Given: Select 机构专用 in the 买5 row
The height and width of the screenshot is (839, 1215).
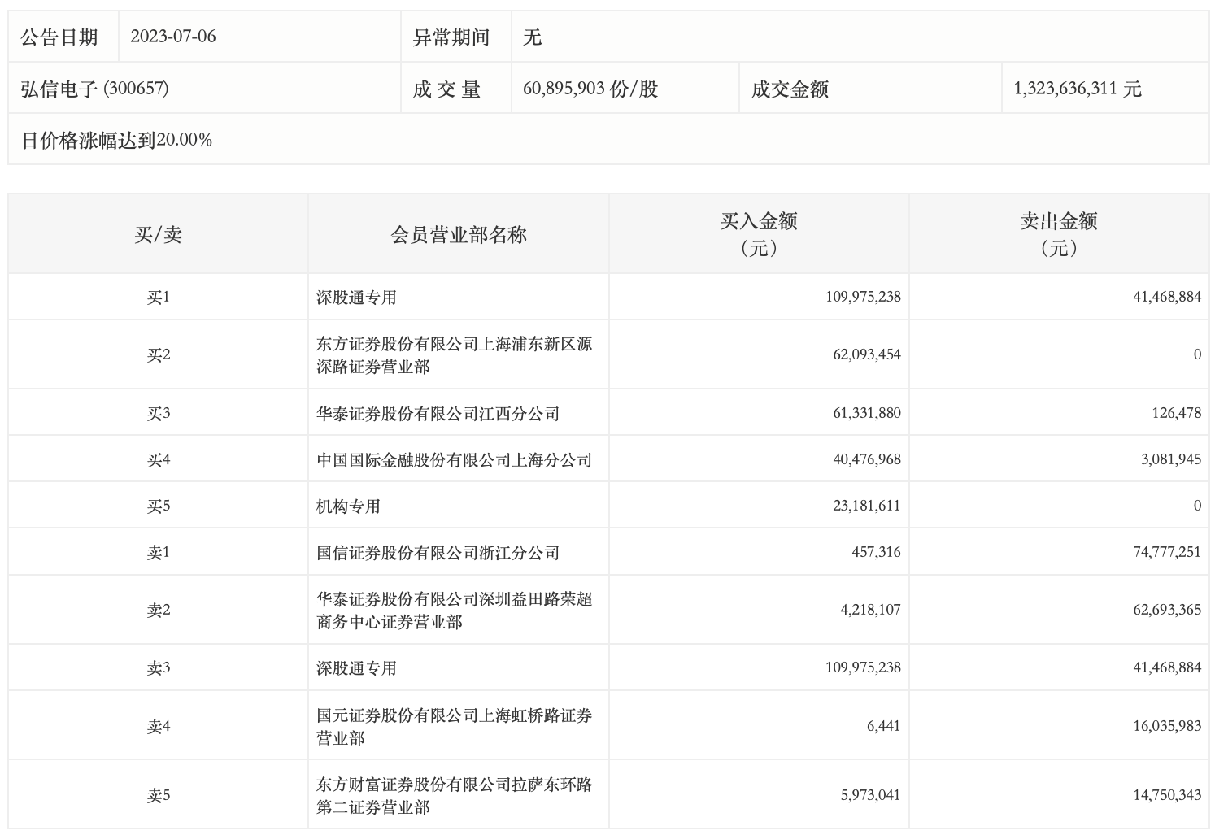Looking at the screenshot, I should click(348, 506).
